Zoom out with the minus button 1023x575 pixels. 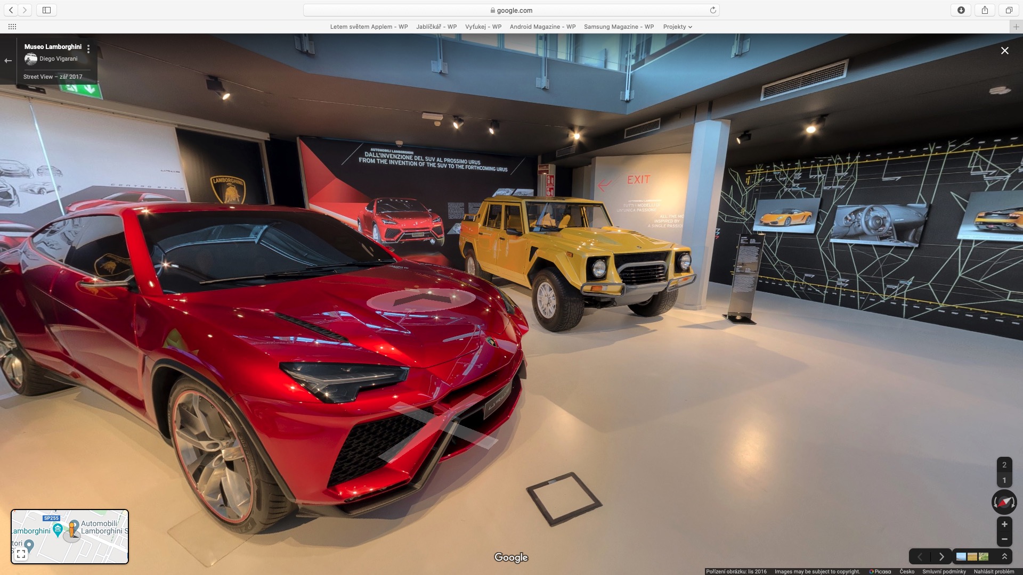[x=1004, y=539]
